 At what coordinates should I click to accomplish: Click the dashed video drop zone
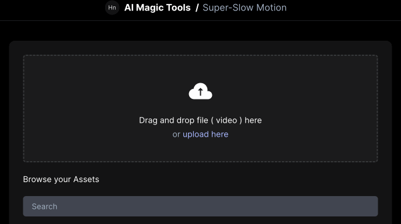pyautogui.click(x=200, y=108)
